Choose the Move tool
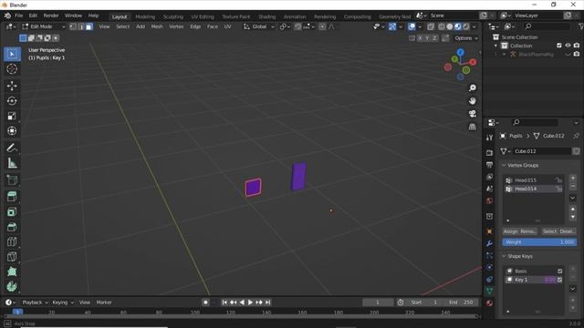 pos(12,86)
